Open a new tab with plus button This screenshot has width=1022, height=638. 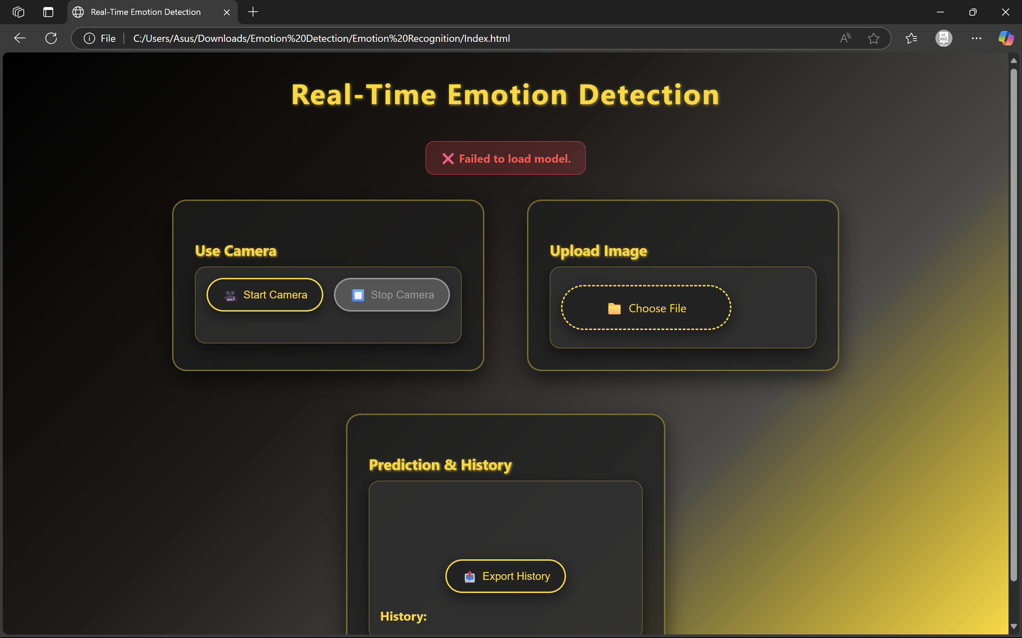(253, 12)
